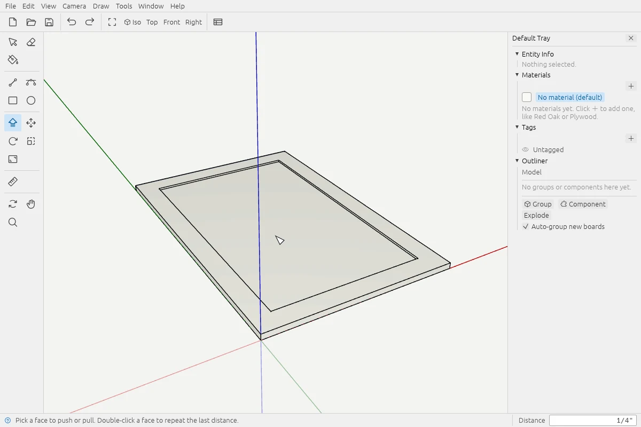The width and height of the screenshot is (641, 427).
Task: Switch to Right view
Action: 193,22
